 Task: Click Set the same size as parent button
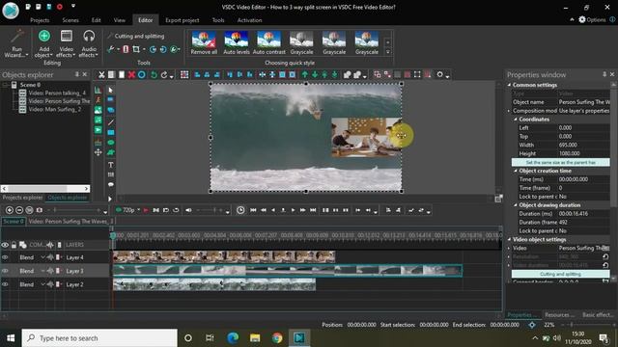pos(560,162)
